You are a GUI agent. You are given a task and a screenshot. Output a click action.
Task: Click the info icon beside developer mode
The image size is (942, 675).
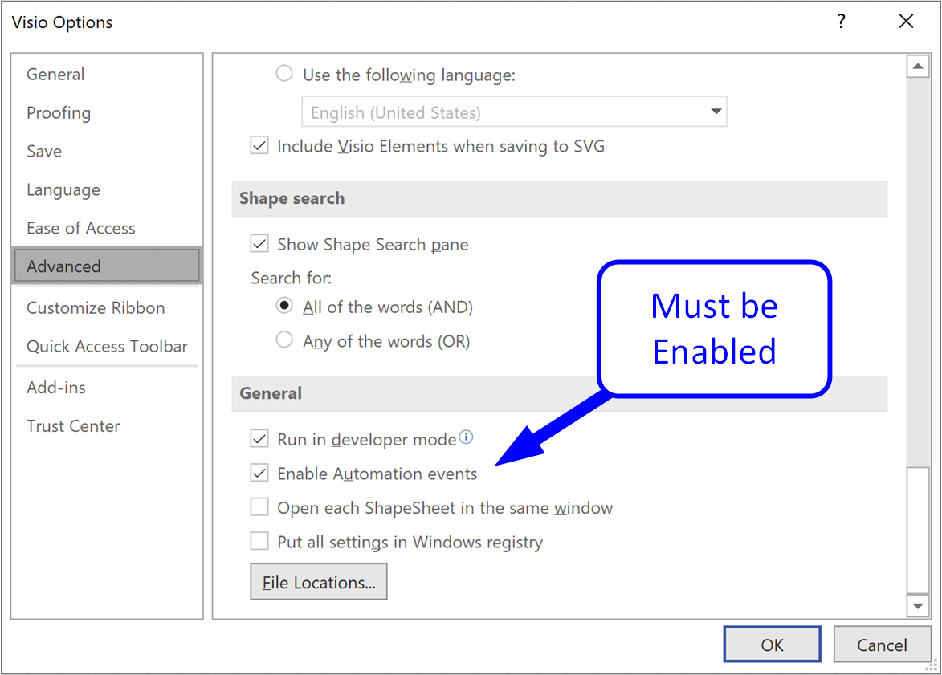(467, 437)
